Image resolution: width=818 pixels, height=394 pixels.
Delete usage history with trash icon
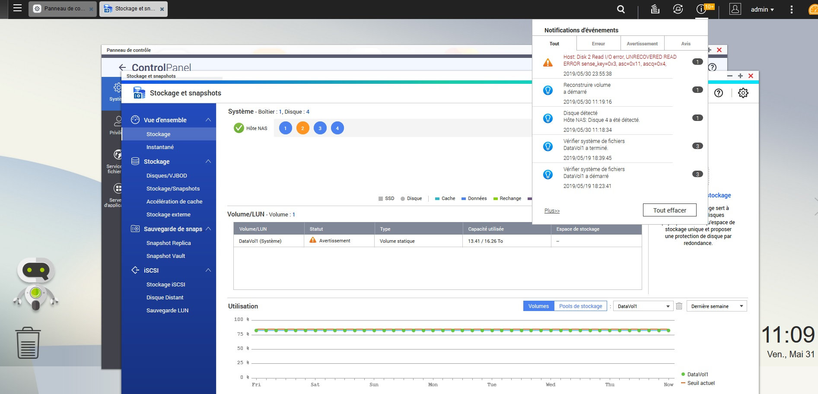click(679, 306)
